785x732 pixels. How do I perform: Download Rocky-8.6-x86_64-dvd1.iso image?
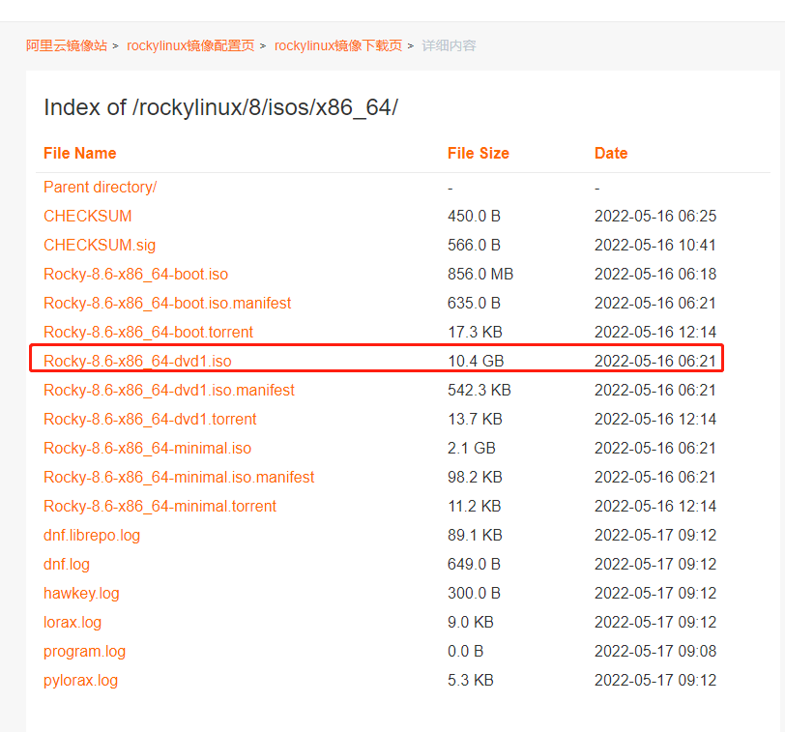[137, 361]
